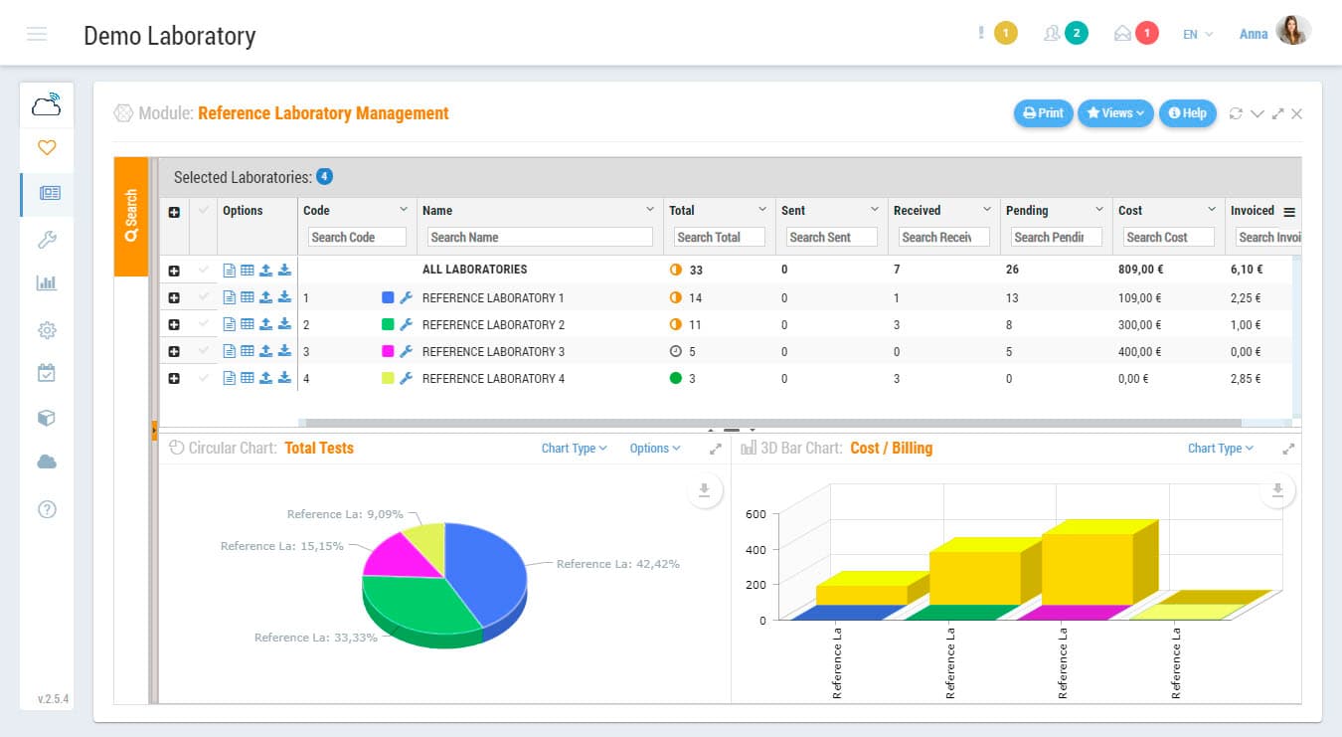The height and width of the screenshot is (737, 1342).
Task: Click the Help button
Action: 1187,113
